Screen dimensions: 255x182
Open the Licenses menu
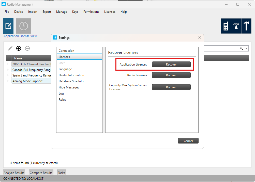tap(110, 12)
